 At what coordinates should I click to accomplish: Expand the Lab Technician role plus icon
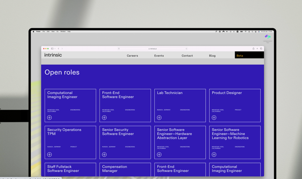coord(159,118)
